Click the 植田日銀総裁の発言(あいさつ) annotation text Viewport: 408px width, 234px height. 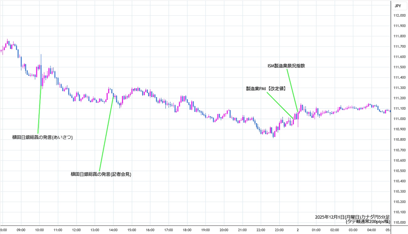point(42,137)
